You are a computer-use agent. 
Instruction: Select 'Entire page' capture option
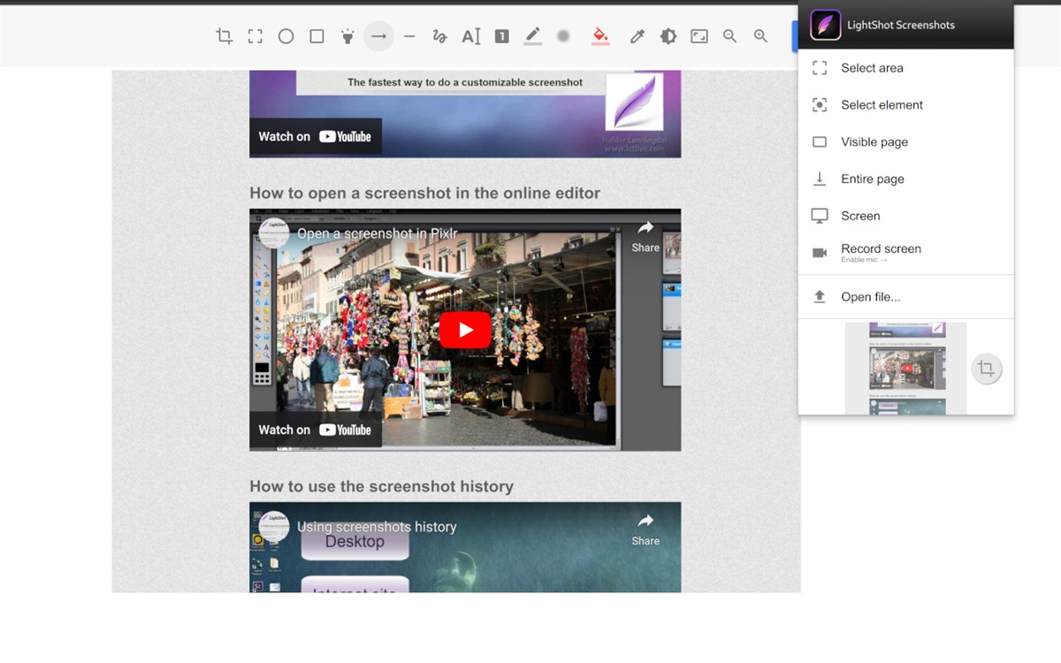pyautogui.click(x=872, y=179)
